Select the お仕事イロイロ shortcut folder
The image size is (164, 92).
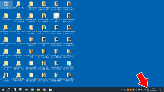[x=6, y=53]
